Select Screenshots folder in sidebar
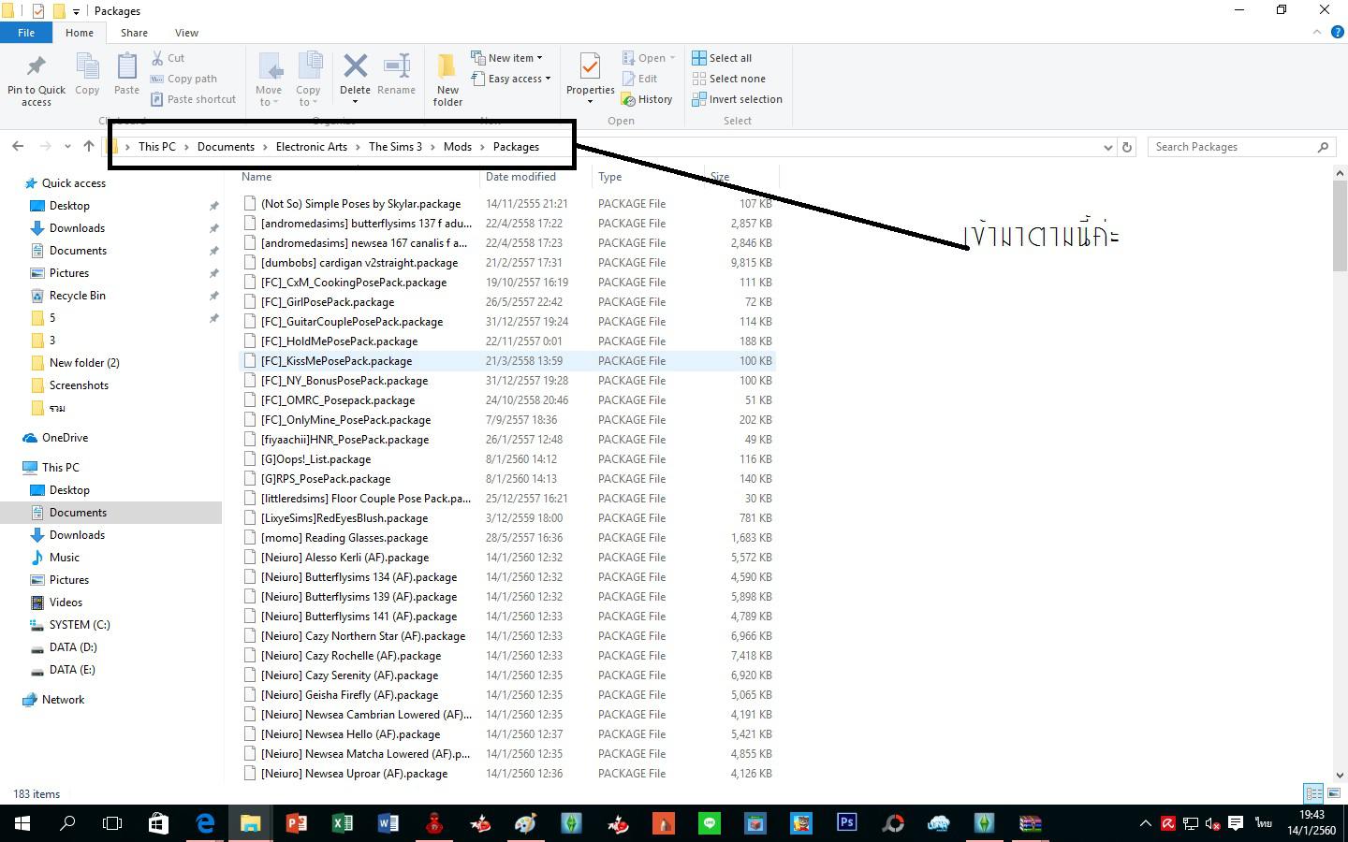Viewport: 1348px width, 842px height. tap(79, 385)
